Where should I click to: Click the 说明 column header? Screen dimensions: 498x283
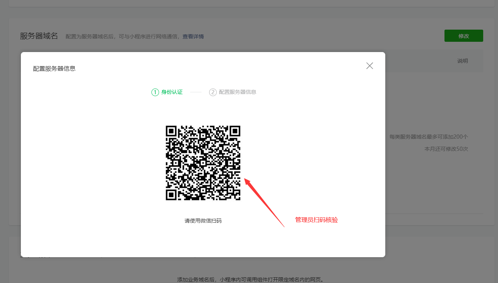[462, 61]
